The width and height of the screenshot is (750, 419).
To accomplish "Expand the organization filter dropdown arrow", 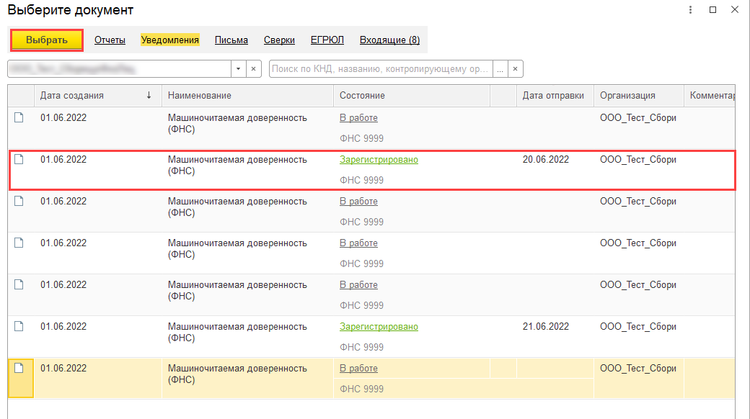I will point(239,68).
